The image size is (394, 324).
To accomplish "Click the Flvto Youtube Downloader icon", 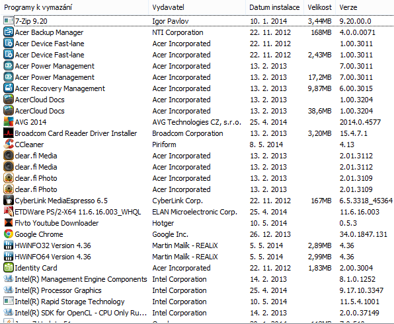I will click(9, 222).
